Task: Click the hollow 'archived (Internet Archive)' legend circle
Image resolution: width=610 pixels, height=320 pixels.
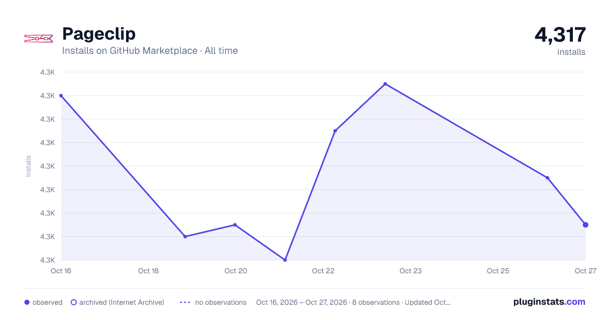Action: click(x=74, y=302)
